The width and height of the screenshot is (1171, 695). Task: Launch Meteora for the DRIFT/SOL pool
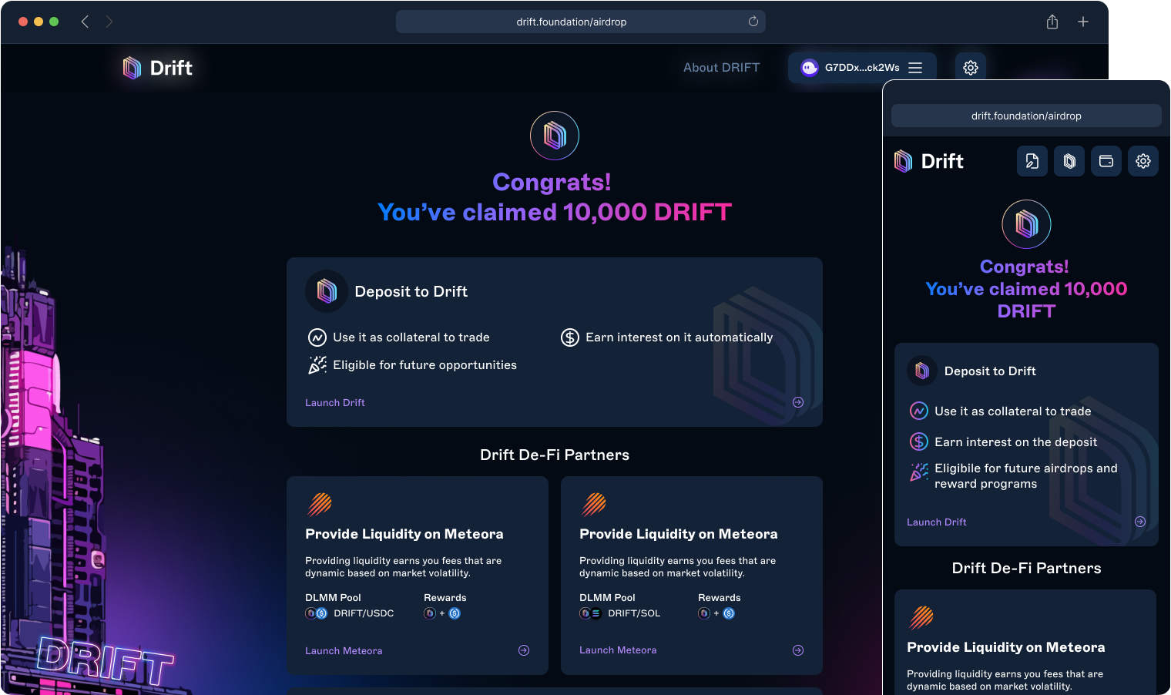coord(618,650)
